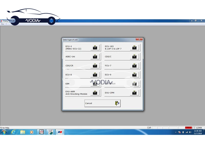Show hidden system tray icons
The width and height of the screenshot is (205, 154).
176,132
